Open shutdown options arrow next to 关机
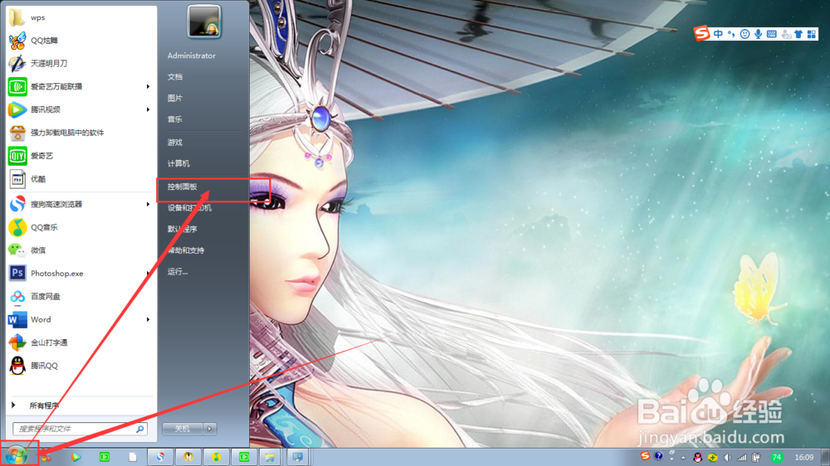The image size is (830, 466). 210,429
